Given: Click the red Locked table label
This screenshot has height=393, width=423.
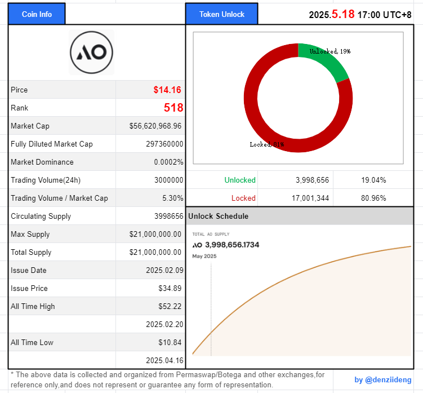Looking at the screenshot, I should point(243,198).
